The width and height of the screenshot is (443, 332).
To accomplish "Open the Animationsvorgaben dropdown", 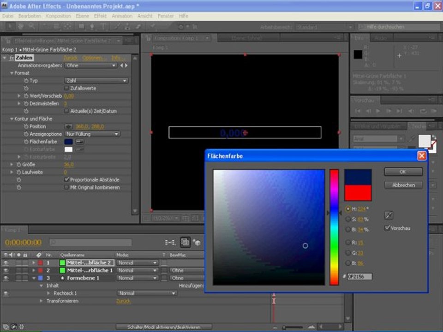I will click(x=90, y=65).
